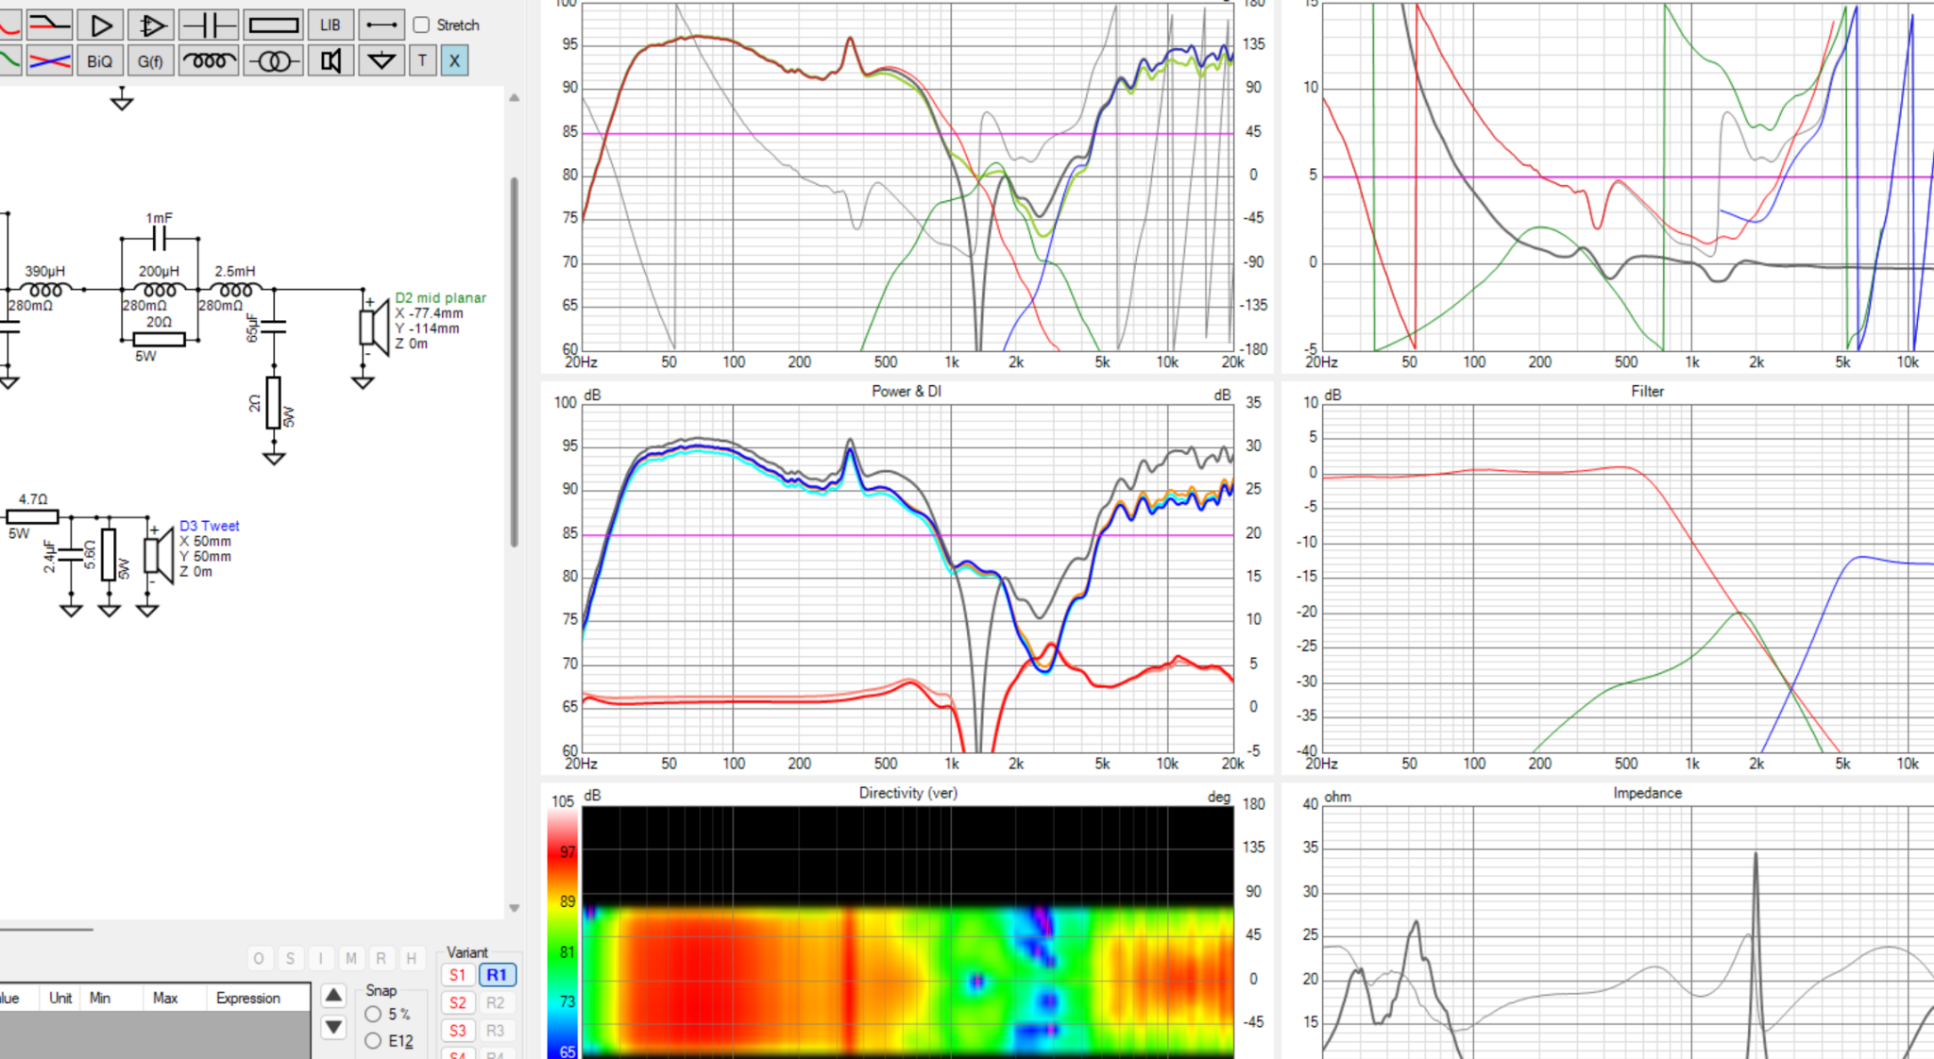
Task: Click the Expression column header
Action: pos(248,998)
